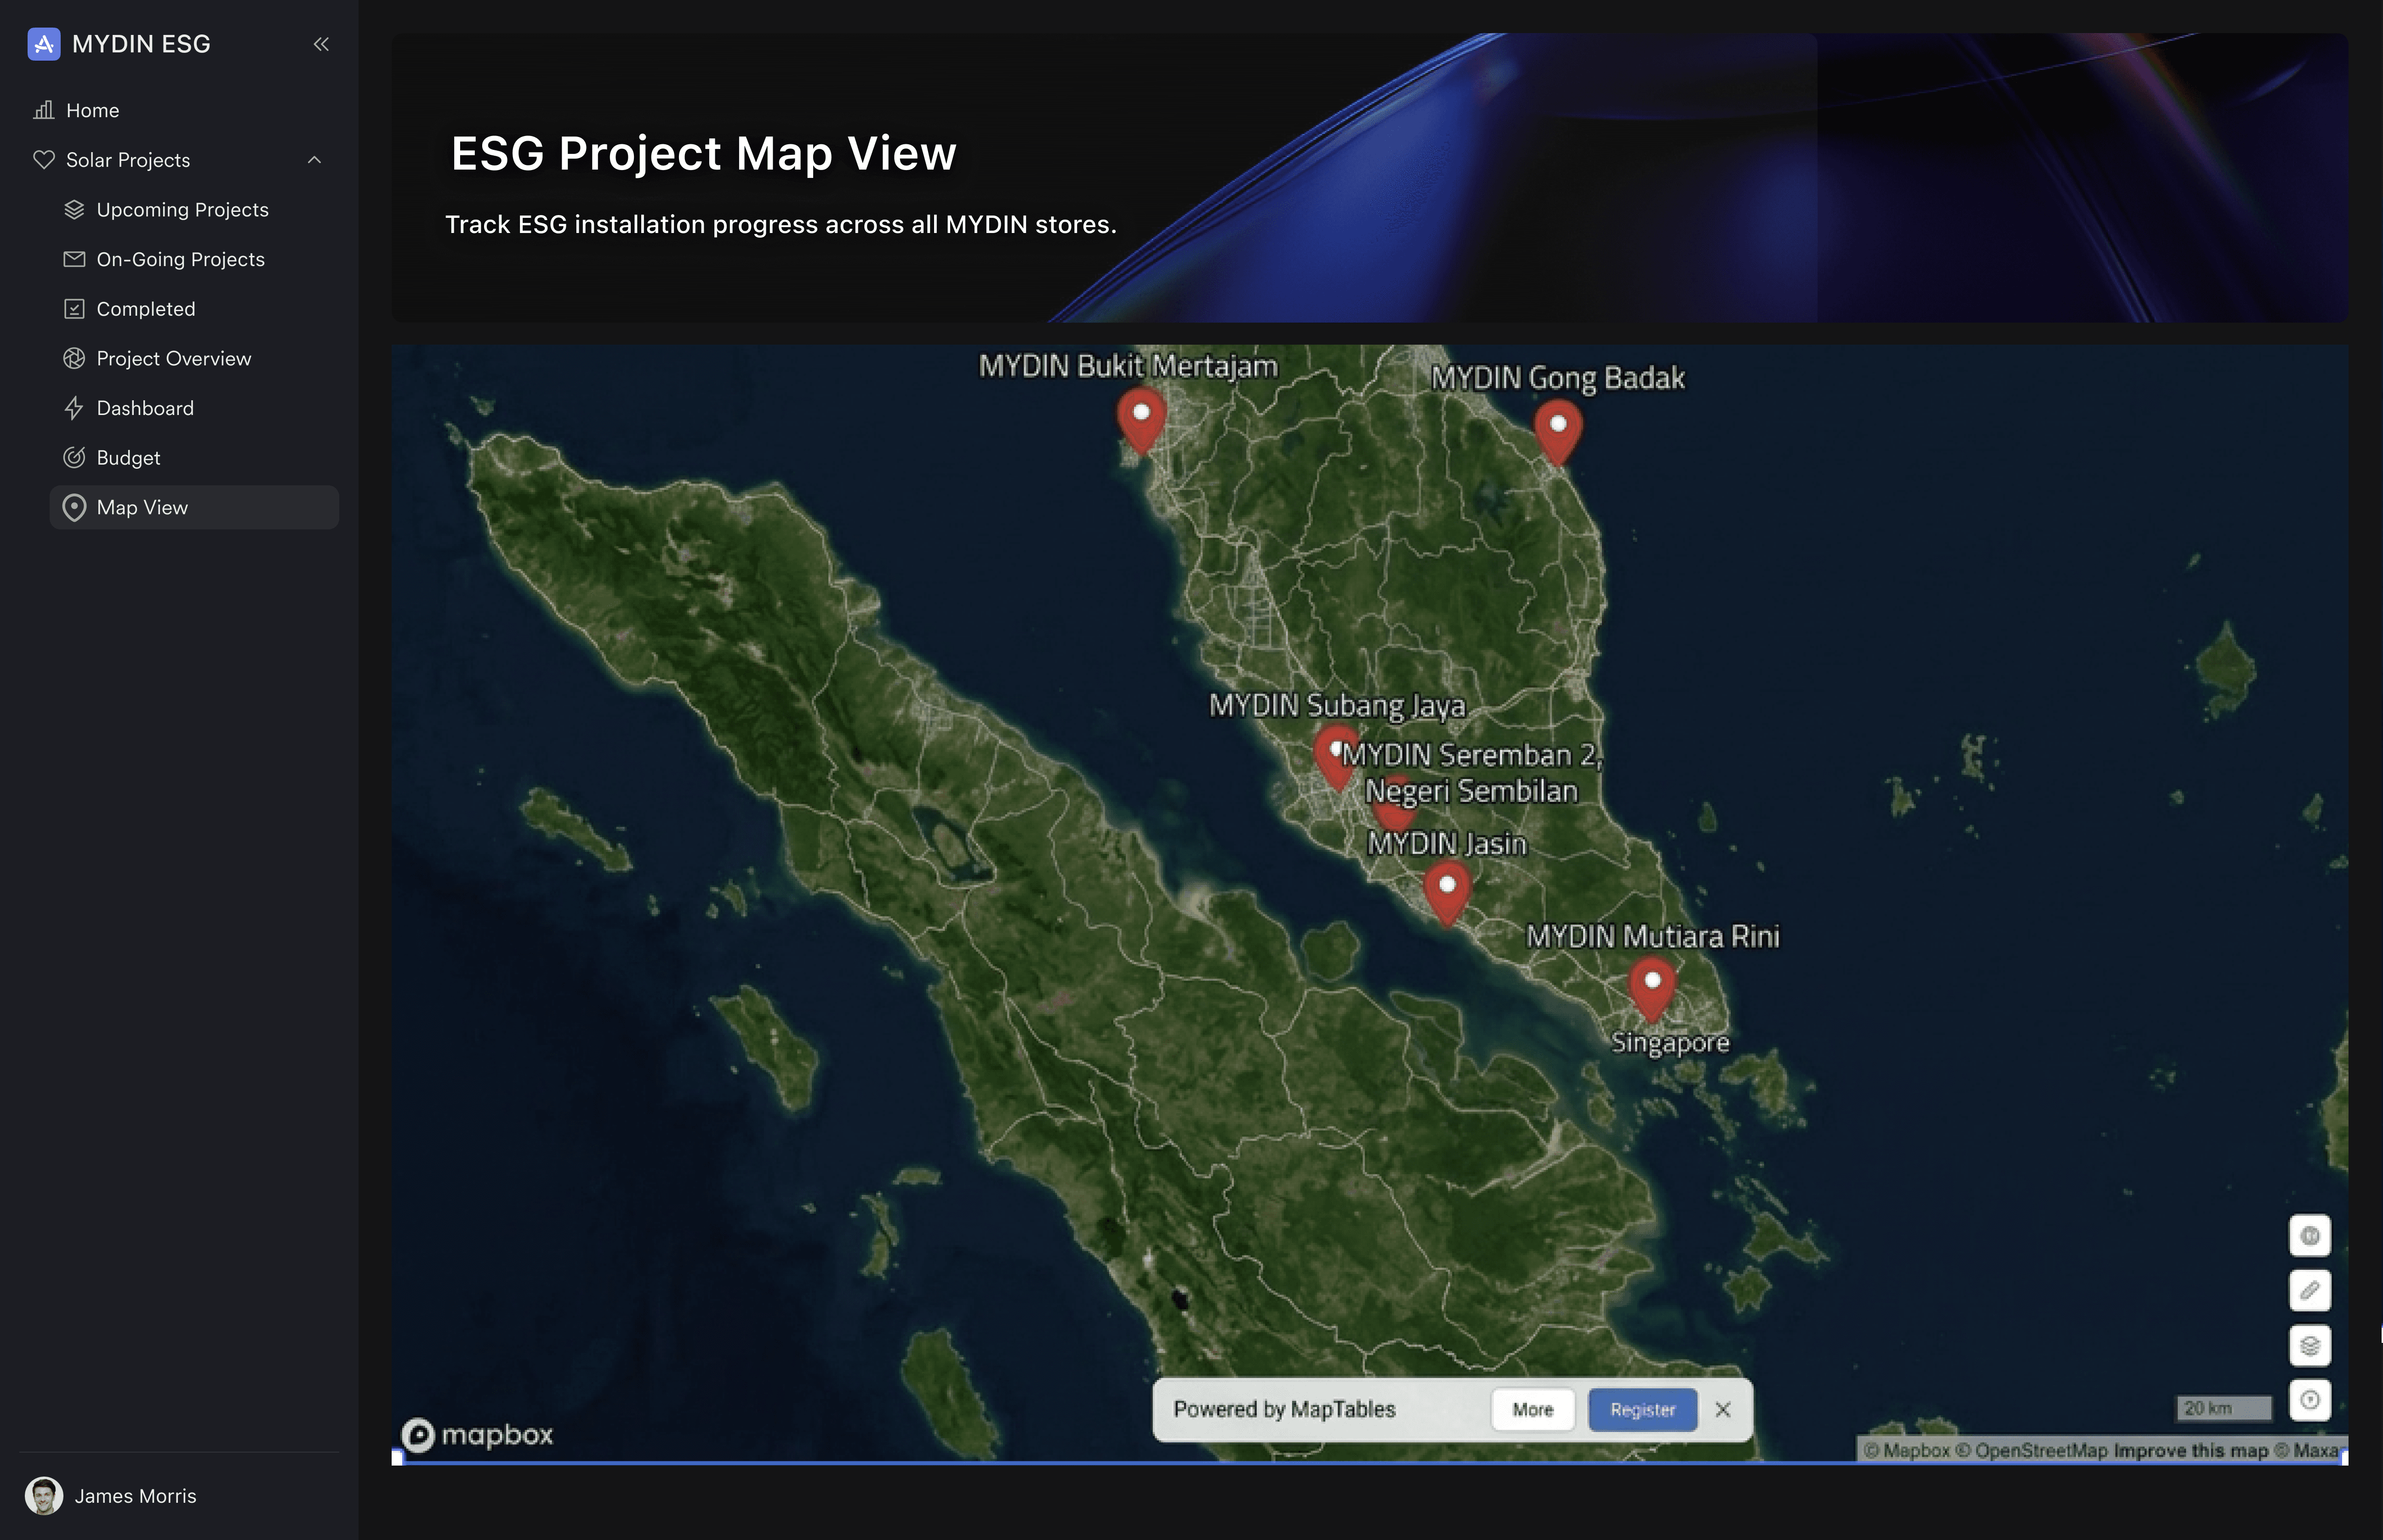Viewport: 2383px width, 1540px height.
Task: Go to the Dashboard section
Action: click(145, 408)
